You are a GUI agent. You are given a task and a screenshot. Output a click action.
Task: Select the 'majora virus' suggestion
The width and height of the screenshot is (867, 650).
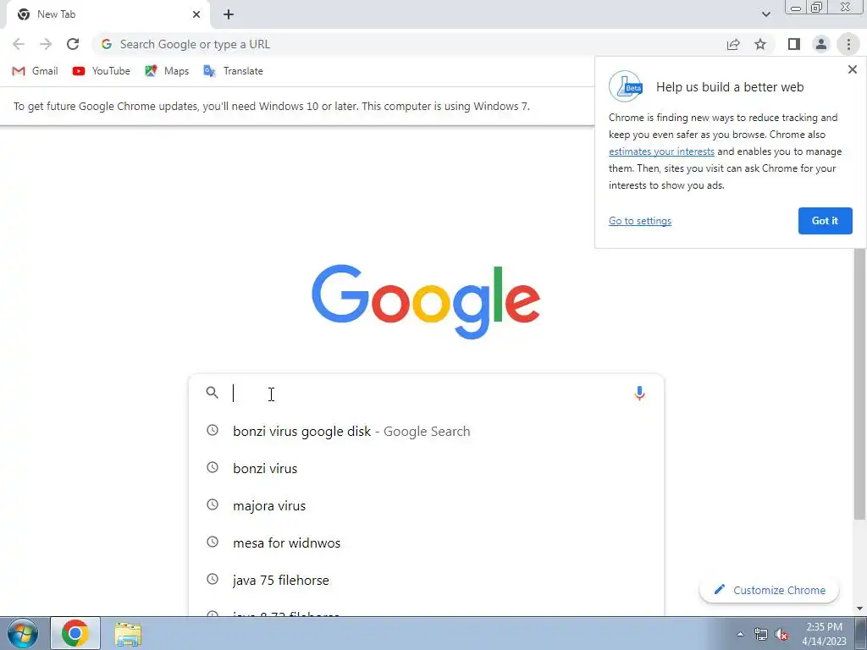(x=426, y=505)
